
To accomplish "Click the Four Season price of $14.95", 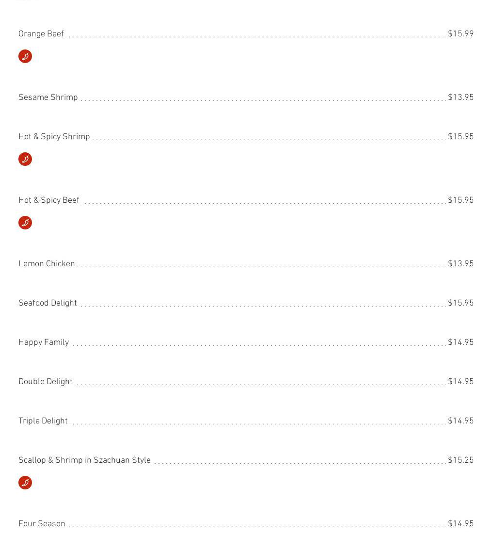I will pyautogui.click(x=460, y=524).
